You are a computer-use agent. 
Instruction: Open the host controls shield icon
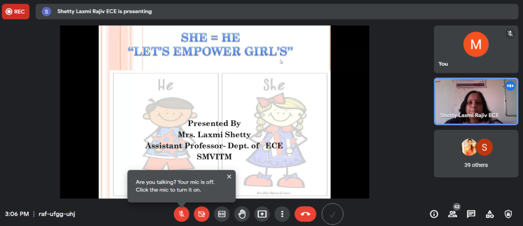pos(508,214)
